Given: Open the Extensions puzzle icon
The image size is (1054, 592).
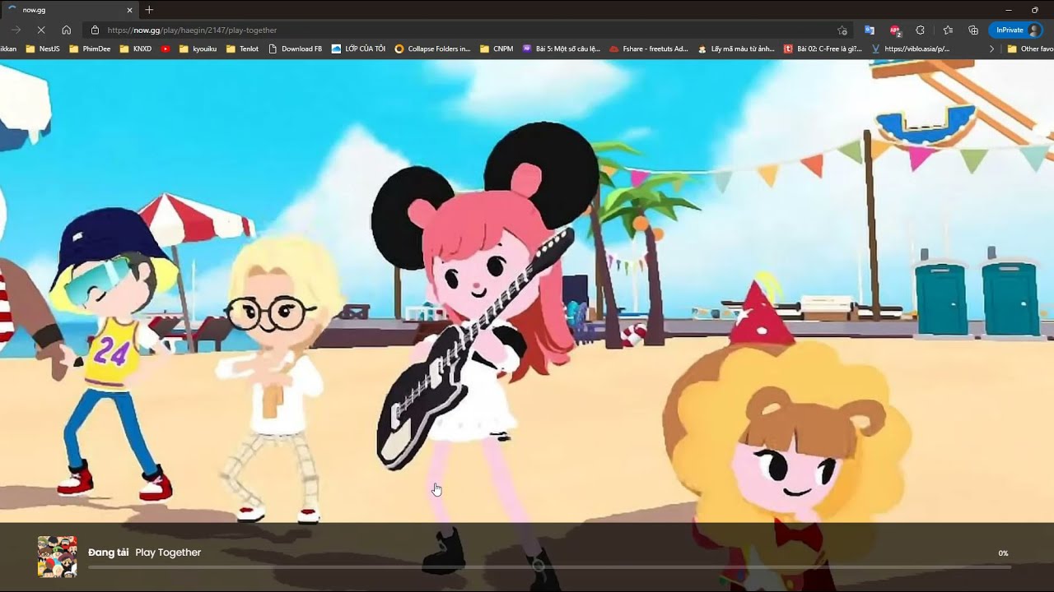Looking at the screenshot, I should [x=921, y=30].
